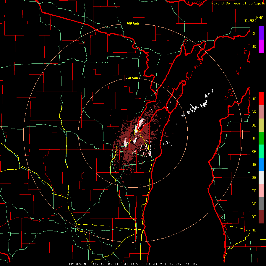This screenshot has width=266, height=266.
Task: Click the DS white legend swatch
Action: (261, 177)
